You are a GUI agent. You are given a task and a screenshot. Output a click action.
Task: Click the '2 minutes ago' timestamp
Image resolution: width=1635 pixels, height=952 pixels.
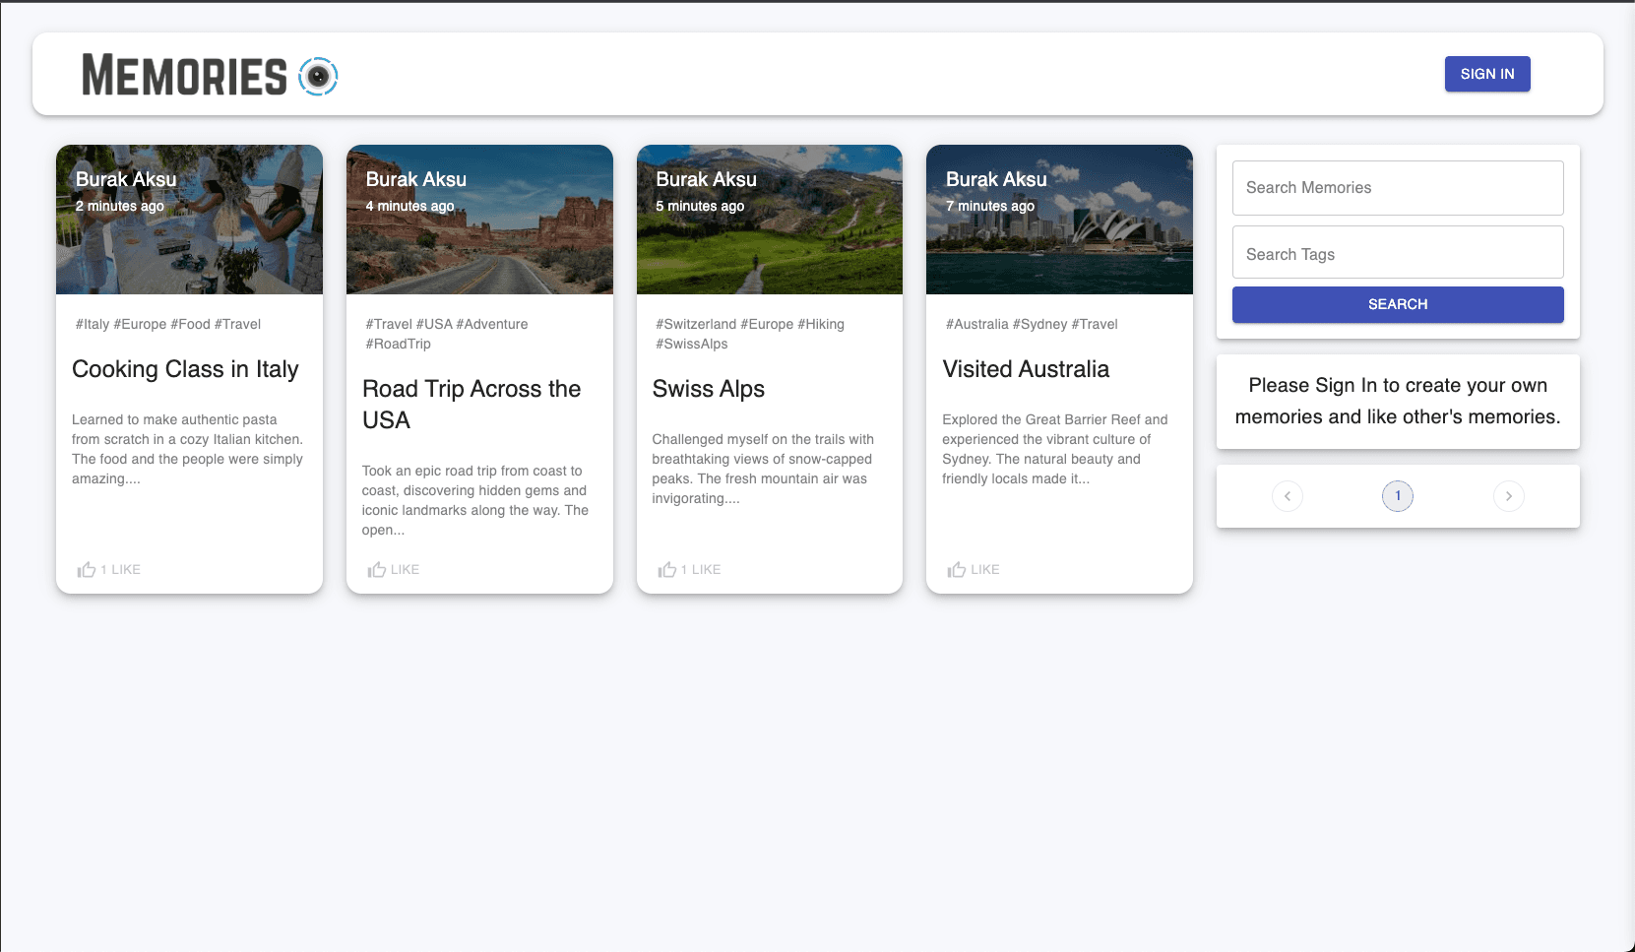point(120,206)
